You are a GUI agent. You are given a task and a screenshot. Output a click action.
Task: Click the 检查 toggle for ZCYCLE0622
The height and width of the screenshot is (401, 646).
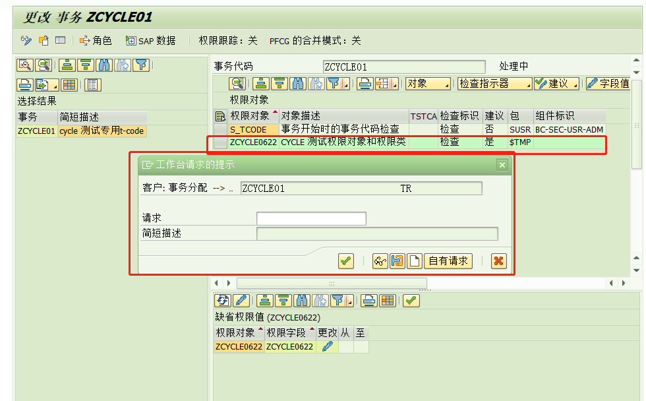[x=449, y=142]
